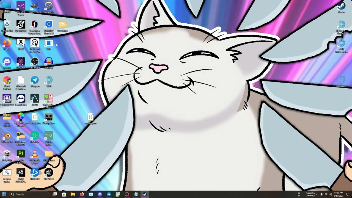The height and width of the screenshot is (198, 352).
Task: Select the GPUID CPU-Z shortcut
Action: (7, 100)
